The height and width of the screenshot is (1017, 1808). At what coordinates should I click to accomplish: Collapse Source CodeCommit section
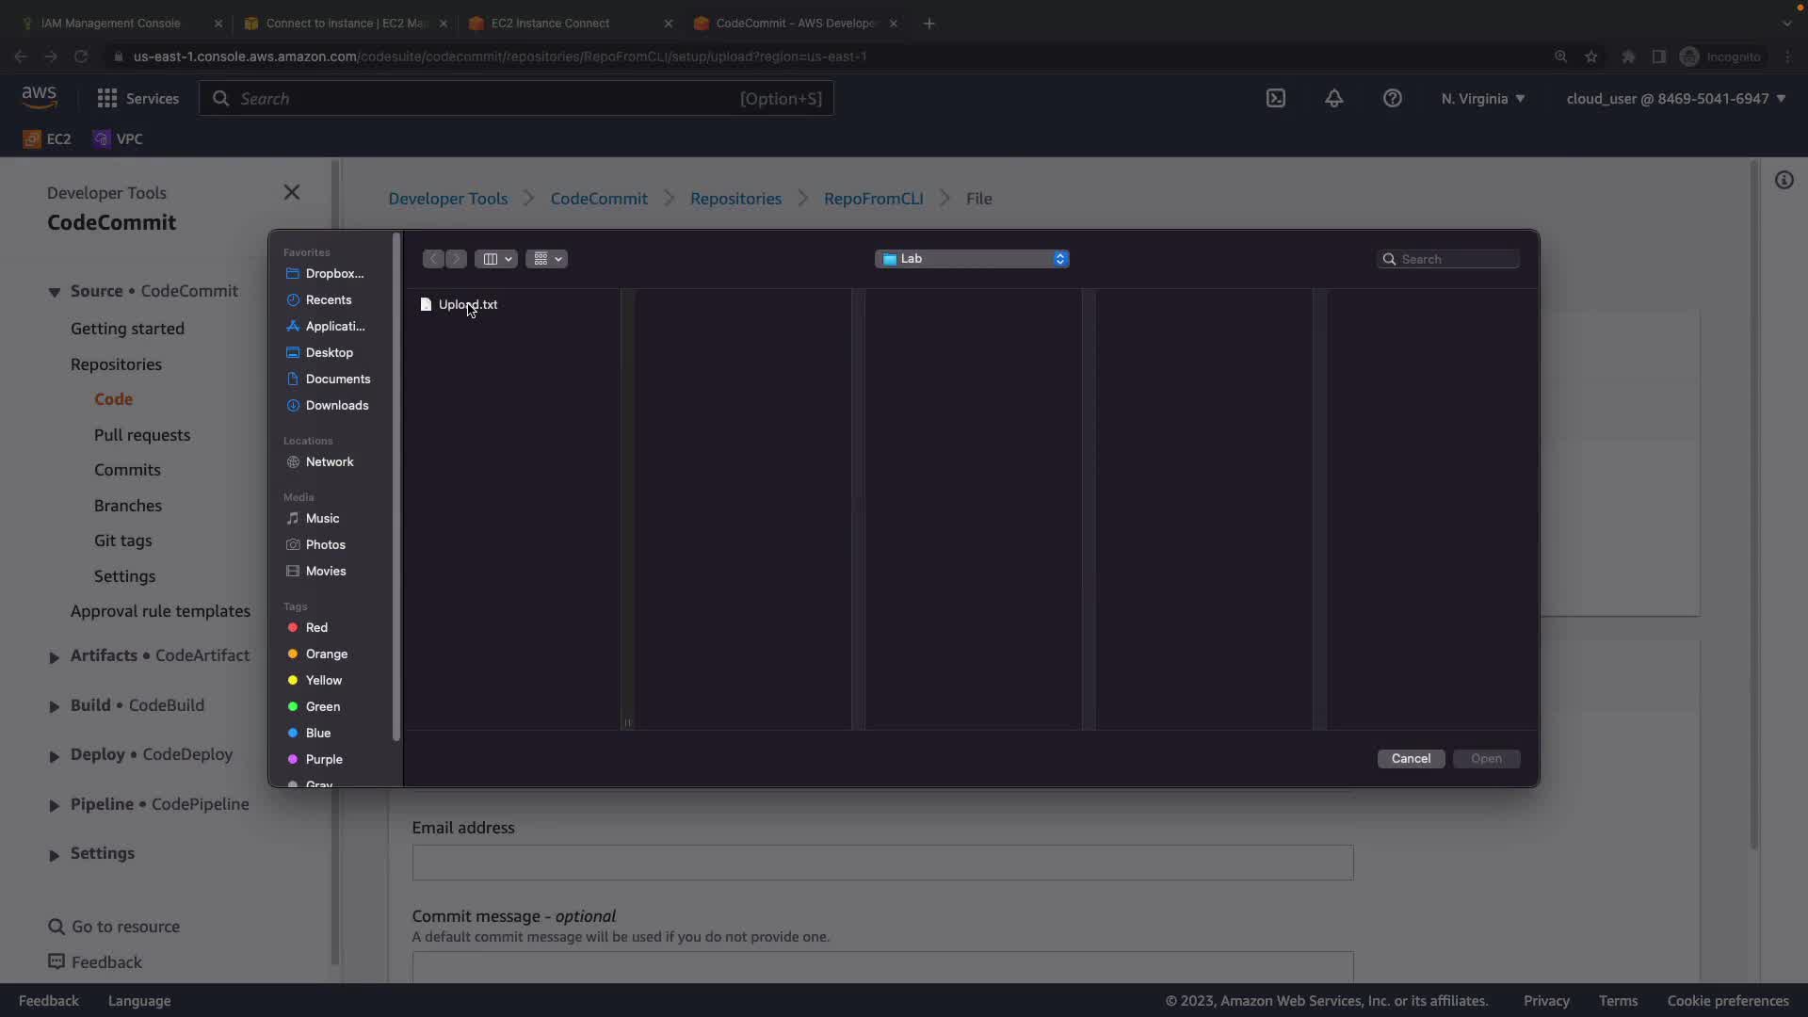pos(54,292)
